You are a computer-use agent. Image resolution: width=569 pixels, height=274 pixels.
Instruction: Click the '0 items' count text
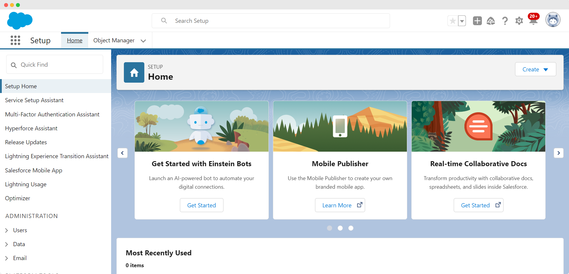(x=135, y=265)
